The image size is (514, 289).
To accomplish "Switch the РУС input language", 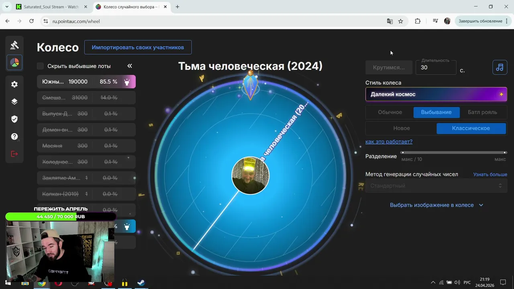I will pos(467,283).
